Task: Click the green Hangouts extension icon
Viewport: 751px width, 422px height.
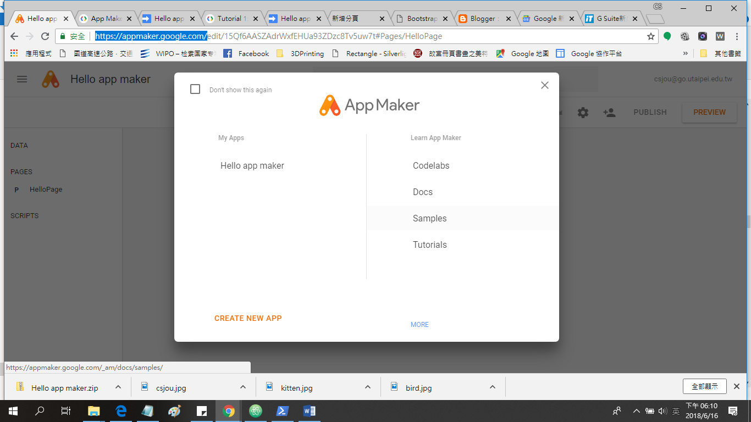Action: pyautogui.click(x=667, y=36)
